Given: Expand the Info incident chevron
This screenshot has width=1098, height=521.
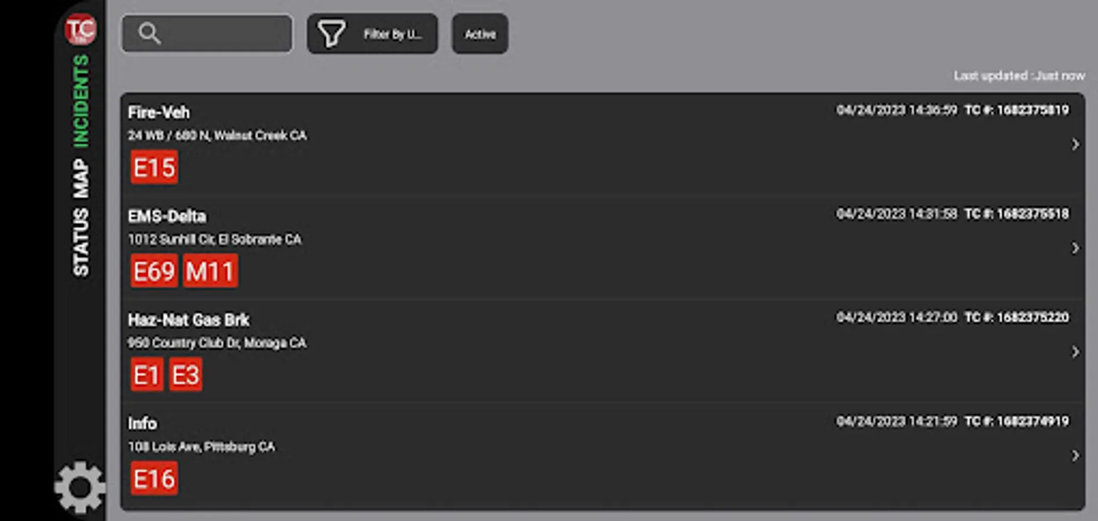Looking at the screenshot, I should coord(1075,456).
